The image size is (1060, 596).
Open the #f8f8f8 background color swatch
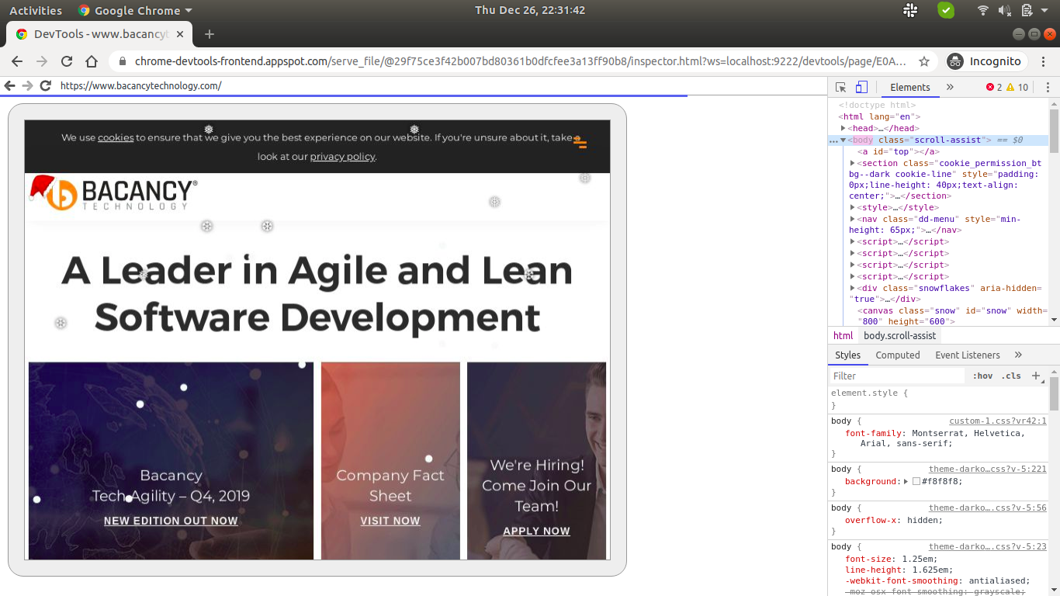pos(916,481)
